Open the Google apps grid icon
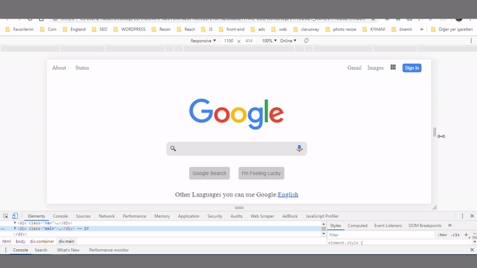The image size is (477, 268). [393, 67]
